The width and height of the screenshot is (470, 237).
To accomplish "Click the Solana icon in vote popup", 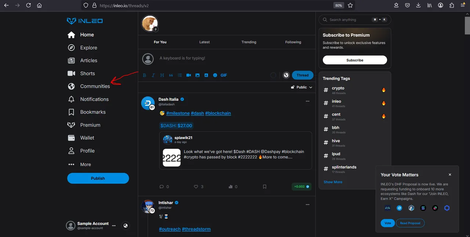I will click(423, 208).
